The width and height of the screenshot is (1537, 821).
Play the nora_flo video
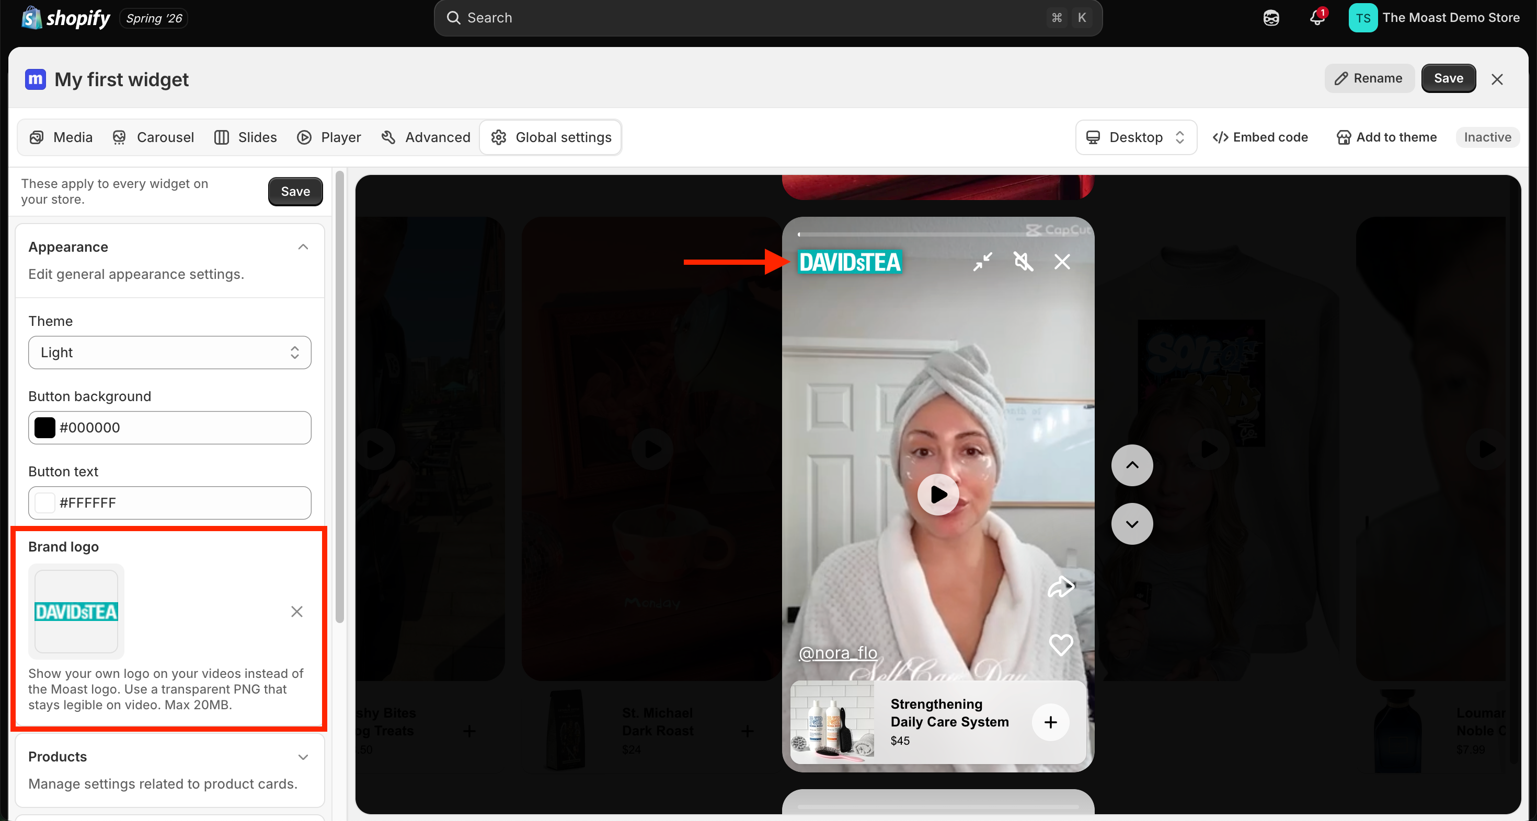tap(938, 494)
